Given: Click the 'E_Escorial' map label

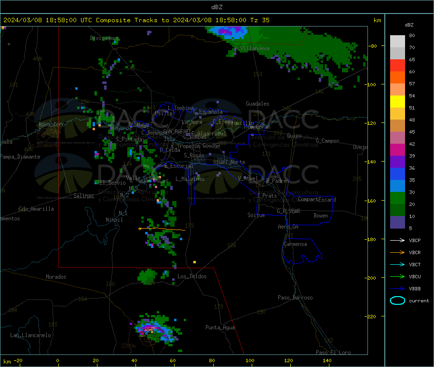Looking at the screenshot, I should 179,166.
